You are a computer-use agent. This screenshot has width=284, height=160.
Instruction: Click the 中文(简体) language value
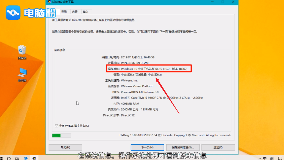[141, 75]
